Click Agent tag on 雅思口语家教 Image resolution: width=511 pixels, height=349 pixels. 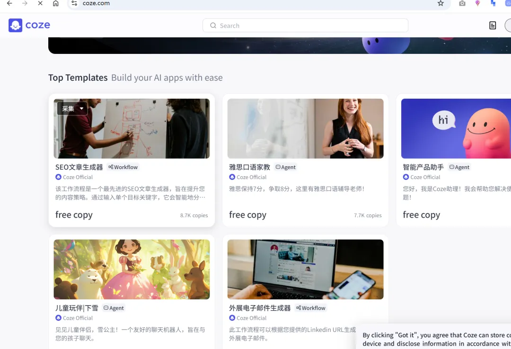(285, 167)
